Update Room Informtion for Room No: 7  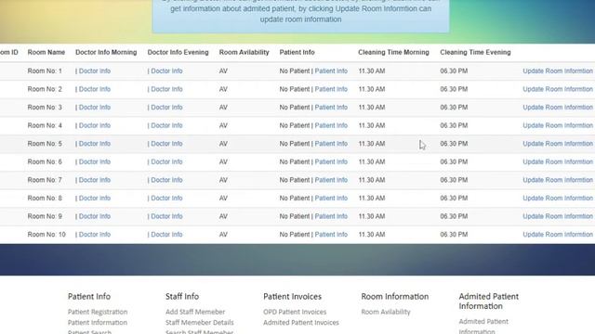click(x=558, y=180)
